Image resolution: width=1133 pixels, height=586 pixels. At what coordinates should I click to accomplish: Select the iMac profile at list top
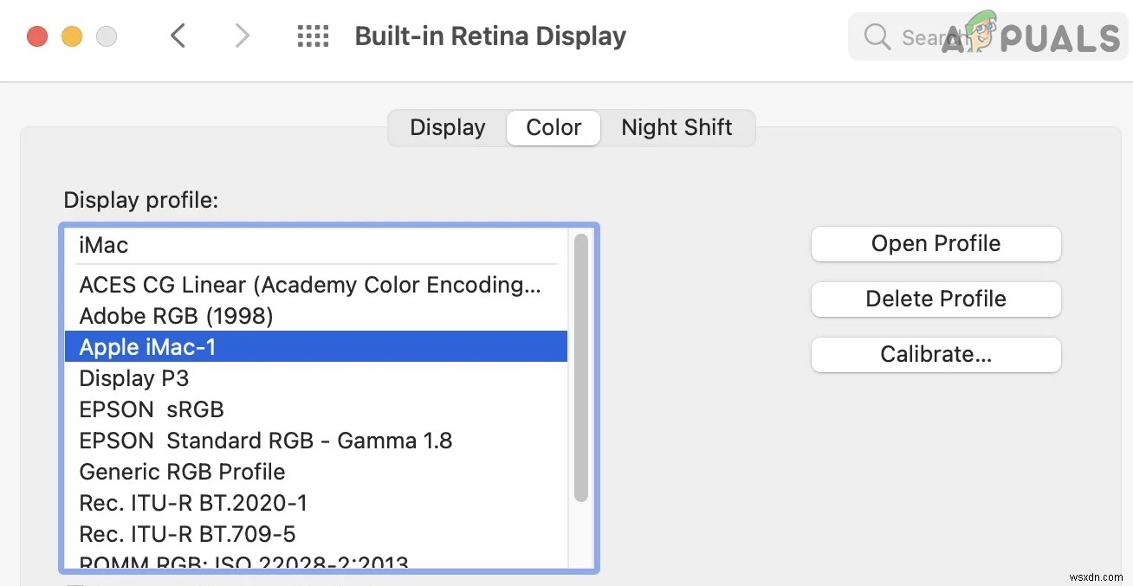coord(103,245)
